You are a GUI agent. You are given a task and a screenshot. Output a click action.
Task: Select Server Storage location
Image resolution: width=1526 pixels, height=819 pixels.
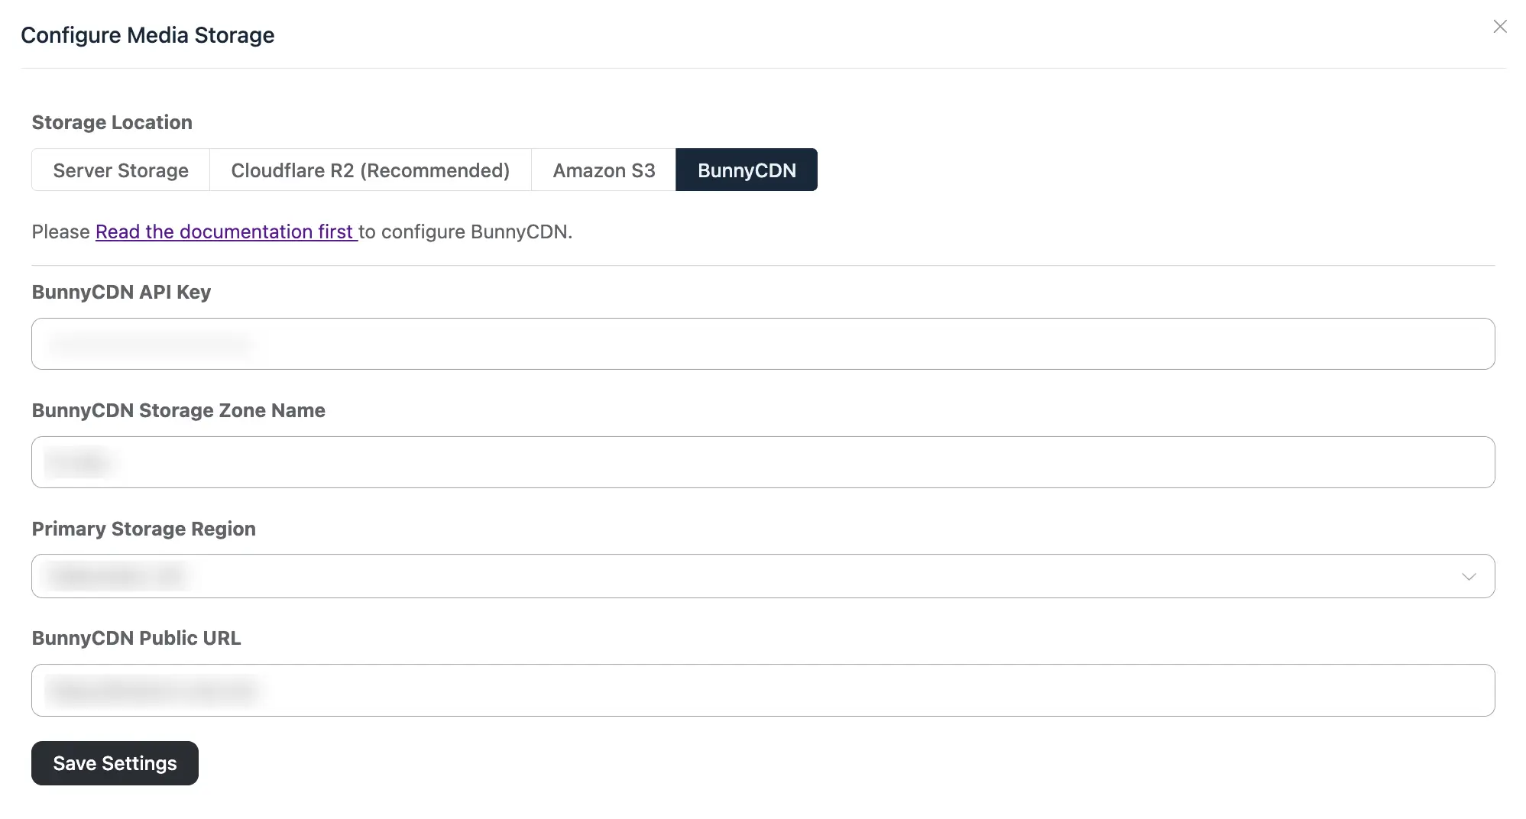tap(121, 170)
